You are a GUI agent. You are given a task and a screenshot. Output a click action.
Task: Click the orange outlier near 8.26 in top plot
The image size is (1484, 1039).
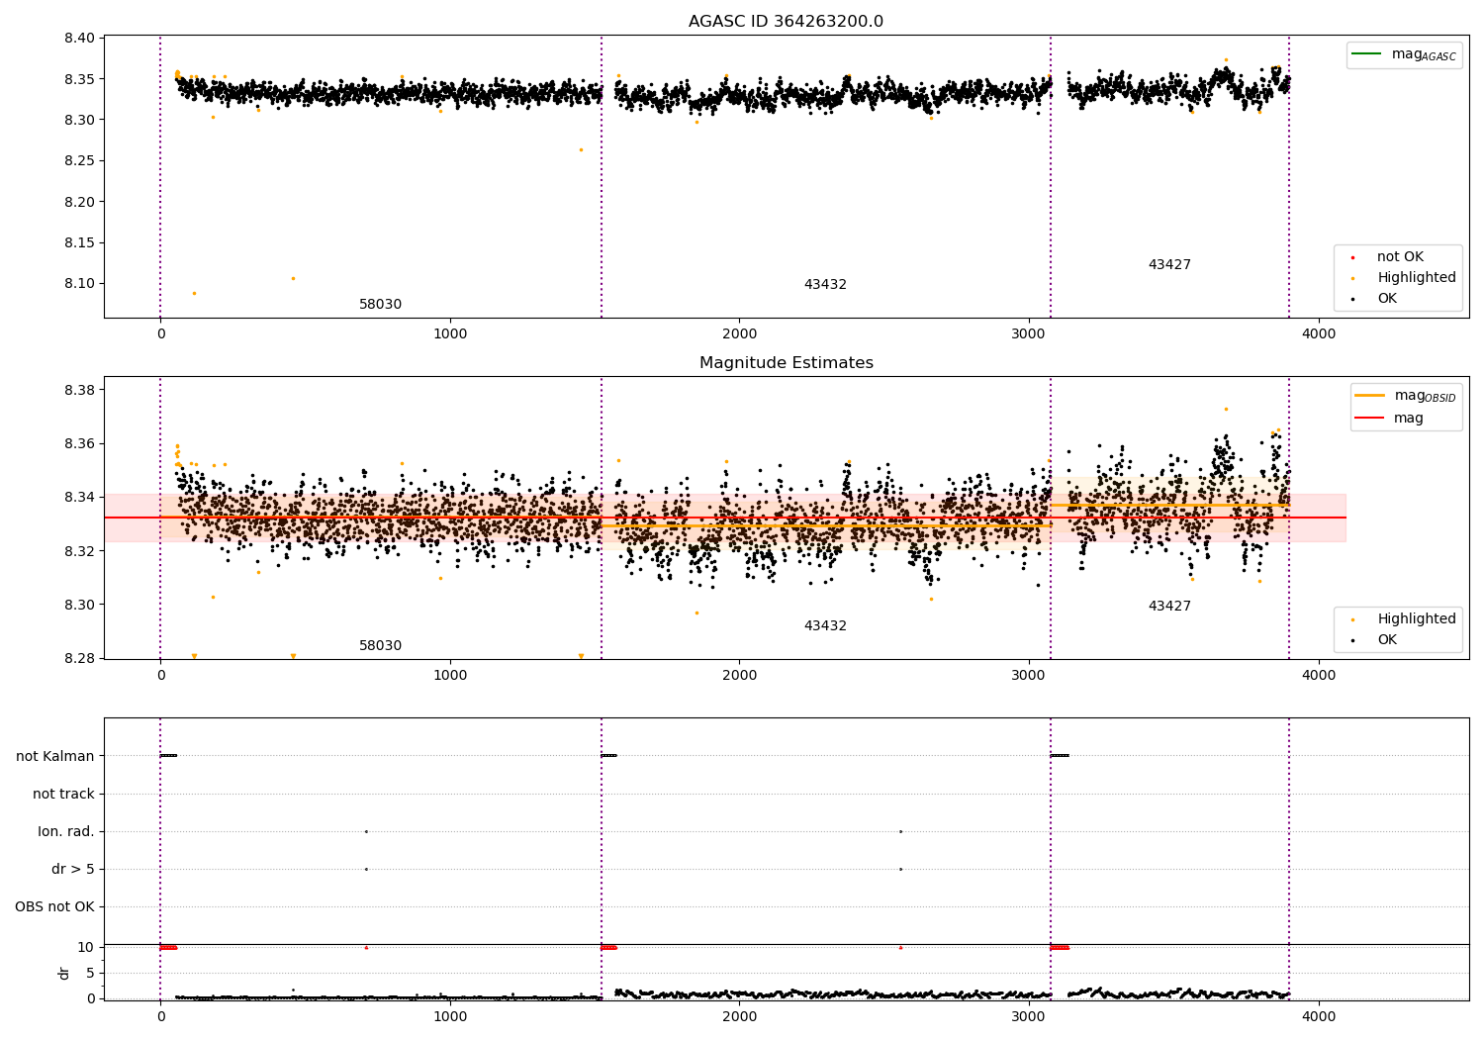click(x=581, y=149)
